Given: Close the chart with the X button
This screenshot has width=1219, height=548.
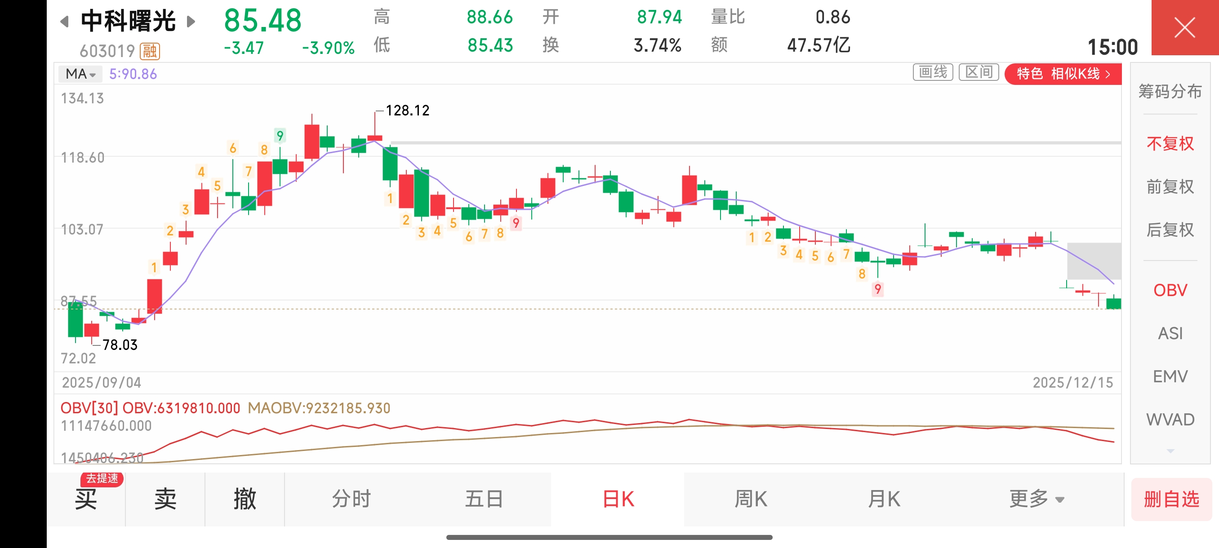Looking at the screenshot, I should coord(1184,27).
